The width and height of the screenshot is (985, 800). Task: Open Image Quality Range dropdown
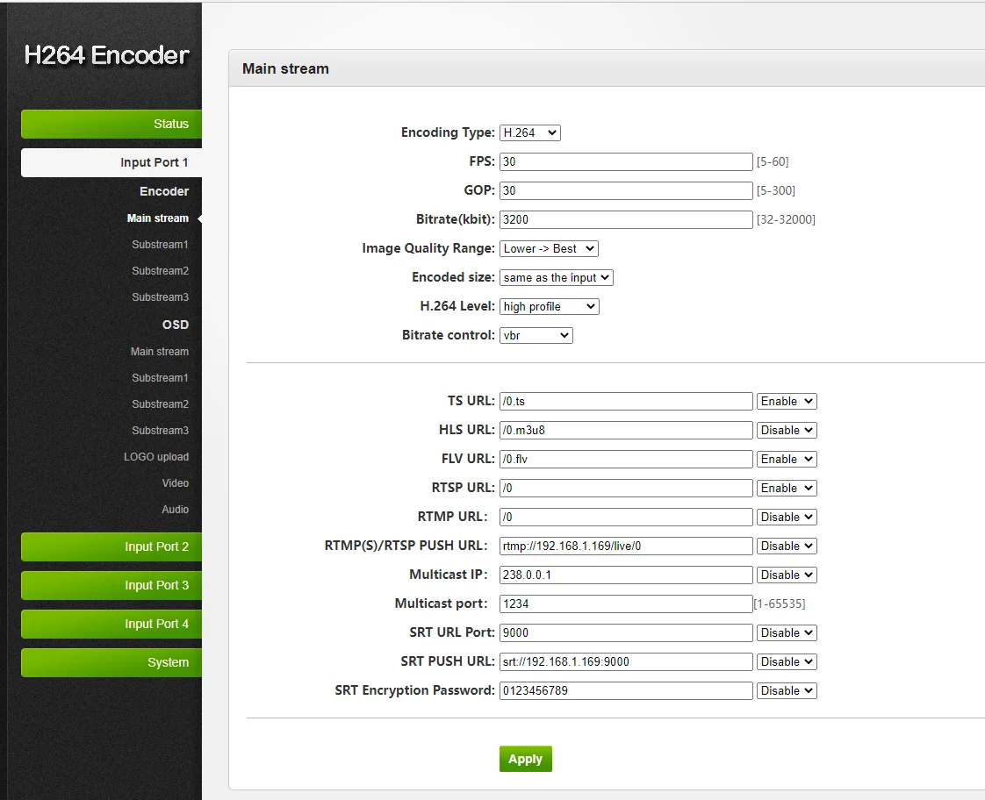pyautogui.click(x=549, y=248)
